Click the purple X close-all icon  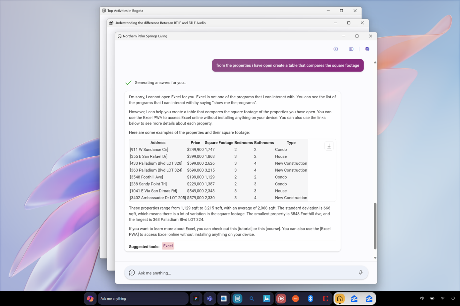367,49
